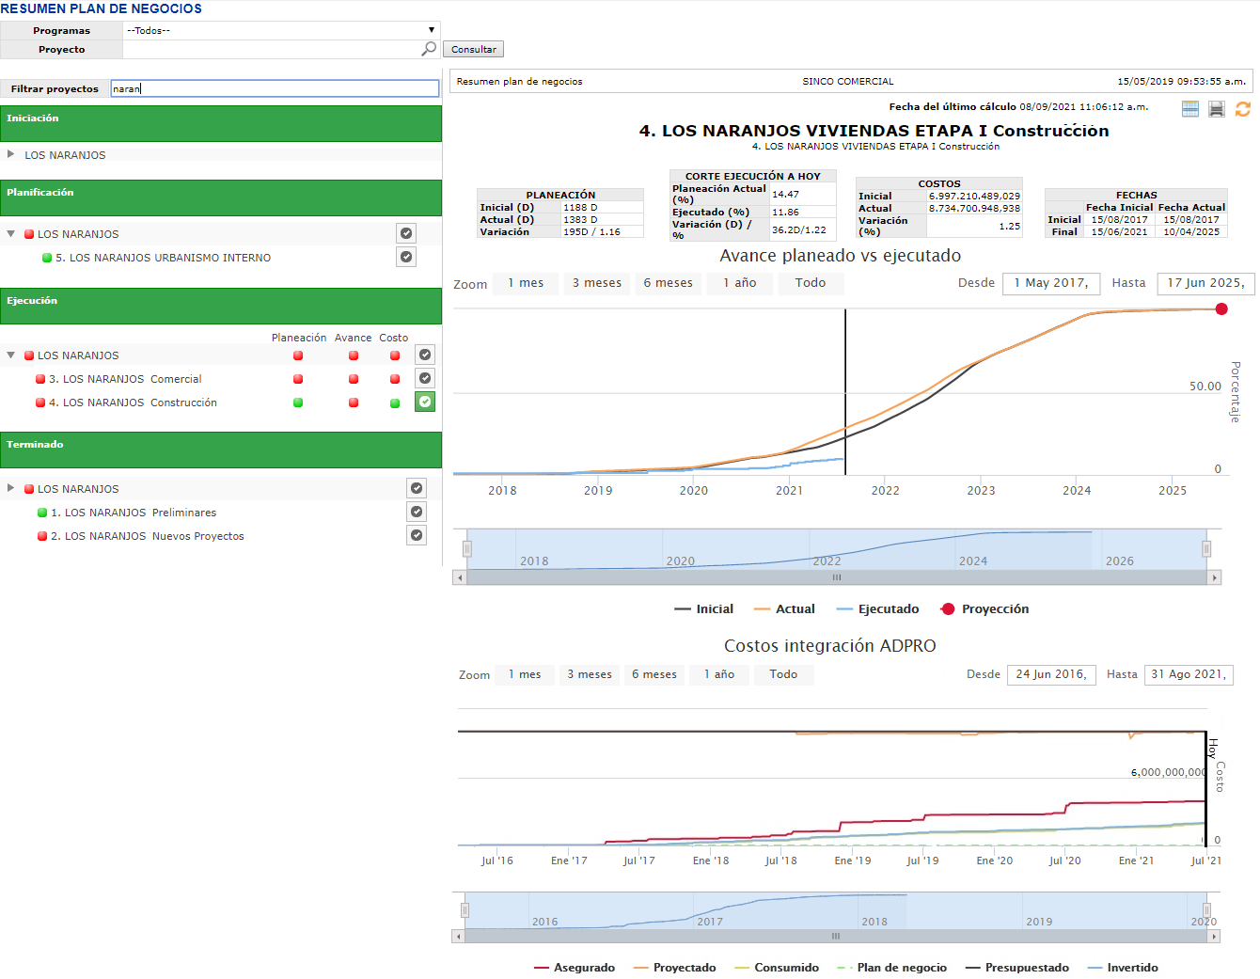The width and height of the screenshot is (1260, 979).
Task: Click green check icon for 4. Construcción
Action: point(425,402)
